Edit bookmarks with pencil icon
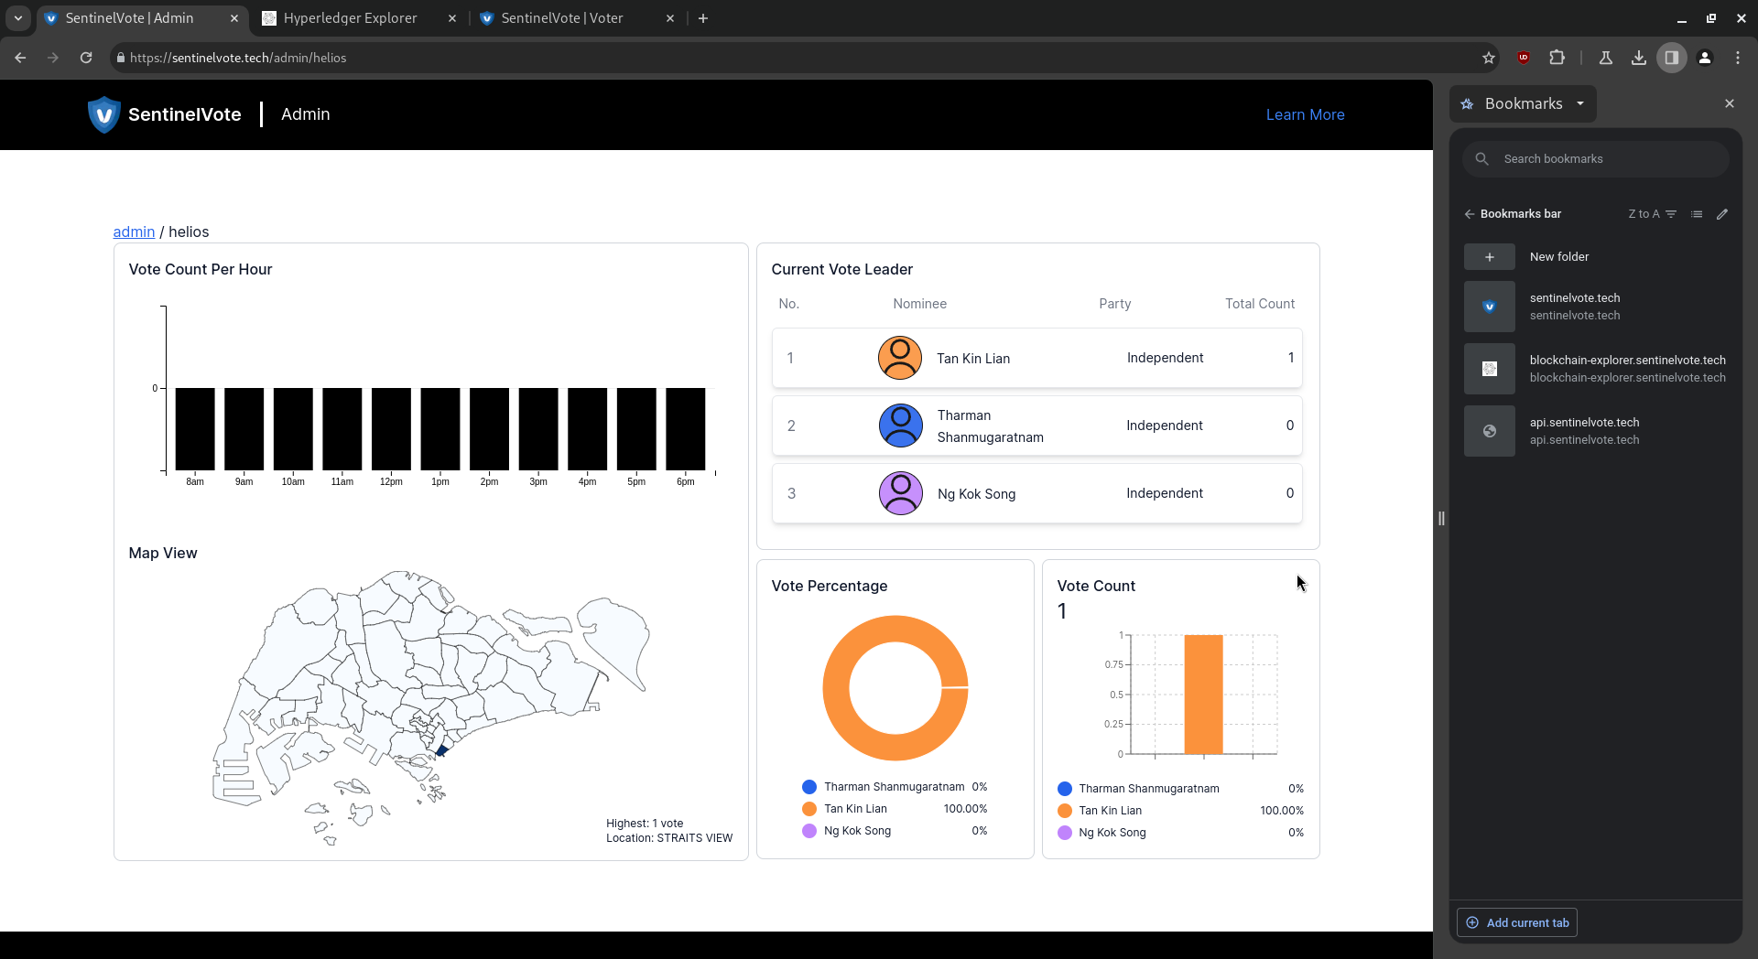 coord(1722,214)
